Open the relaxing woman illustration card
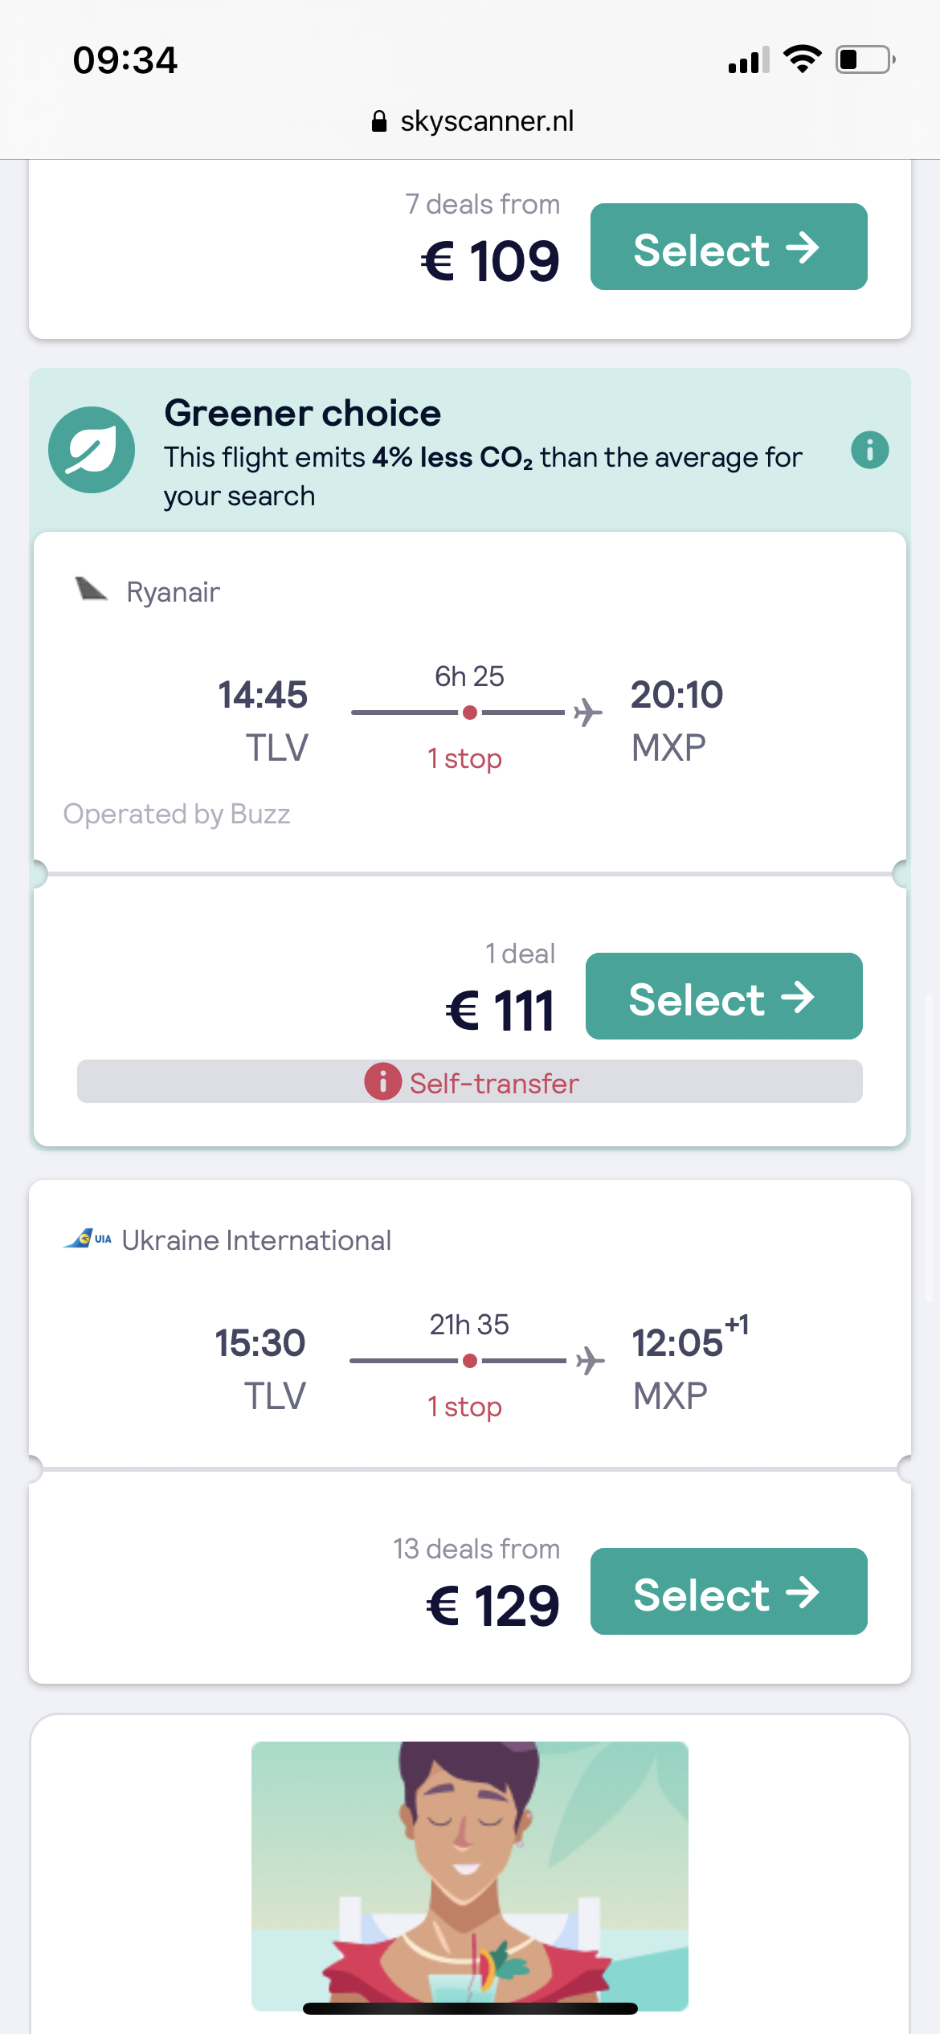Viewport: 940px width, 2034px height. pos(469,1875)
